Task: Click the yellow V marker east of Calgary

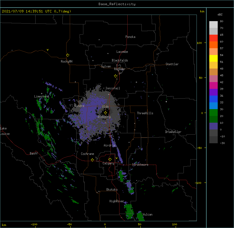Action: [x=116, y=158]
